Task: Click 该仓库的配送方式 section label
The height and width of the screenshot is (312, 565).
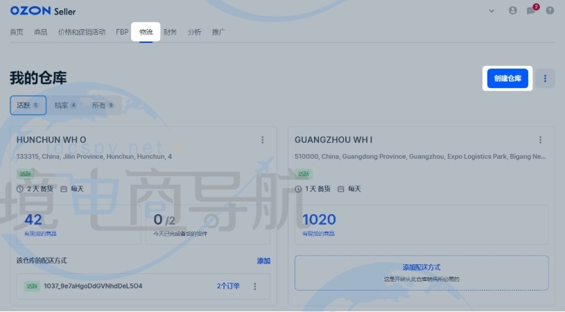Action: point(42,261)
